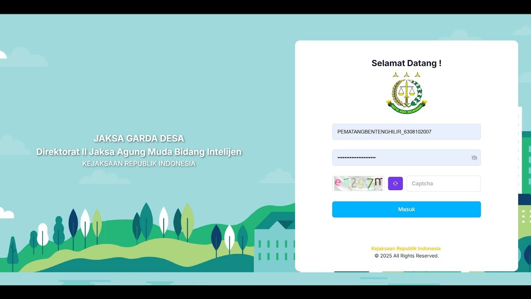
Task: Click the Selamat Datang ! heading
Action: pyautogui.click(x=407, y=63)
